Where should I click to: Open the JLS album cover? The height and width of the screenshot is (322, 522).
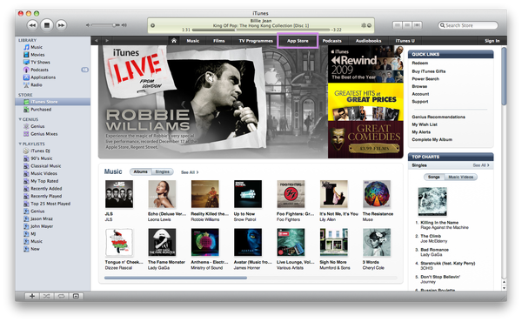point(119,194)
